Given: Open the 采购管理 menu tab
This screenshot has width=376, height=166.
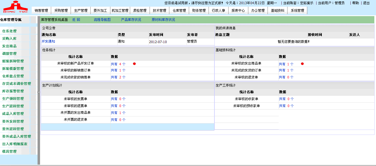Looking at the screenshot, I should pos(61,11).
